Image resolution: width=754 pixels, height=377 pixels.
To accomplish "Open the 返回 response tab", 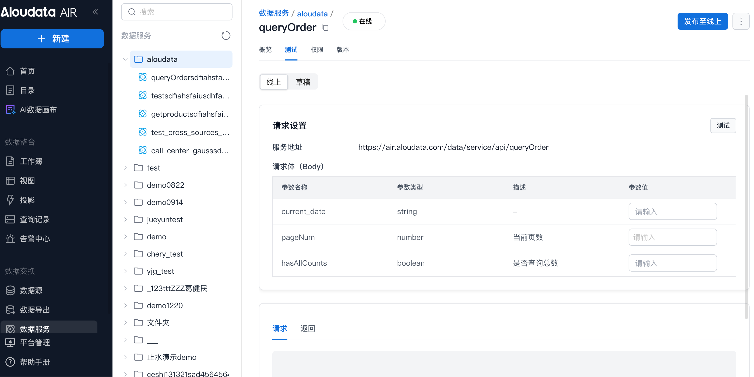I will tap(307, 328).
